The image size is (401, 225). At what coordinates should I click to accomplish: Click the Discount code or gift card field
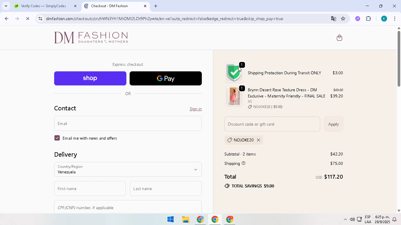(272, 124)
